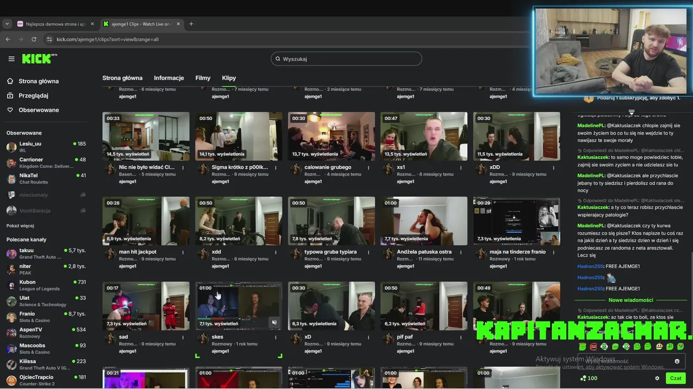Open recommended channel Franio
The height and width of the screenshot is (389, 693).
tap(46, 317)
